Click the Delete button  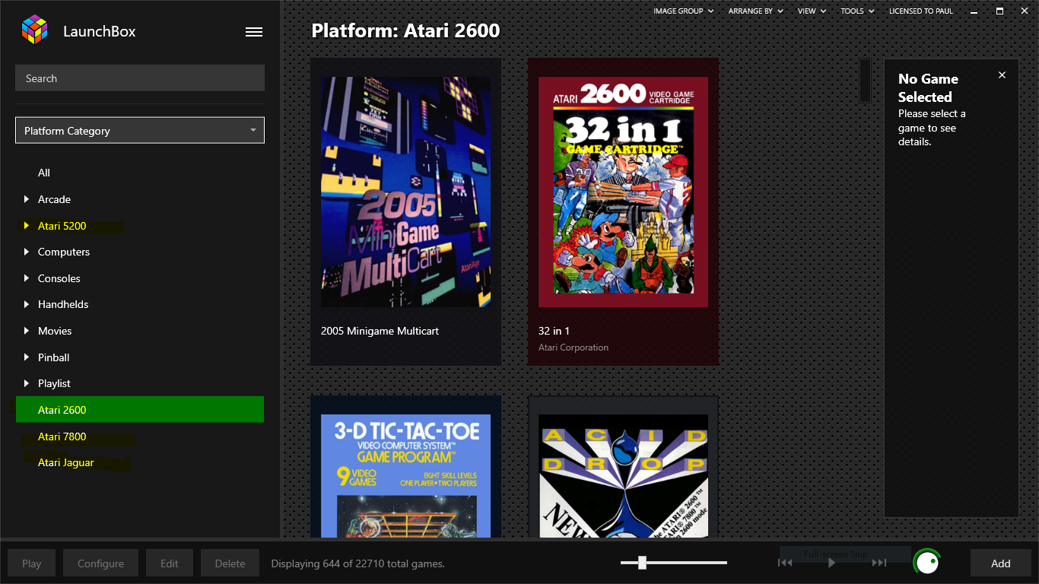pyautogui.click(x=230, y=563)
